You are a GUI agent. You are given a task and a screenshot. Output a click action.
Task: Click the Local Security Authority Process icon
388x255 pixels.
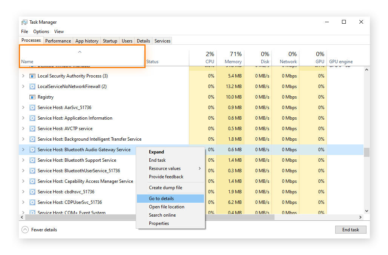32,76
